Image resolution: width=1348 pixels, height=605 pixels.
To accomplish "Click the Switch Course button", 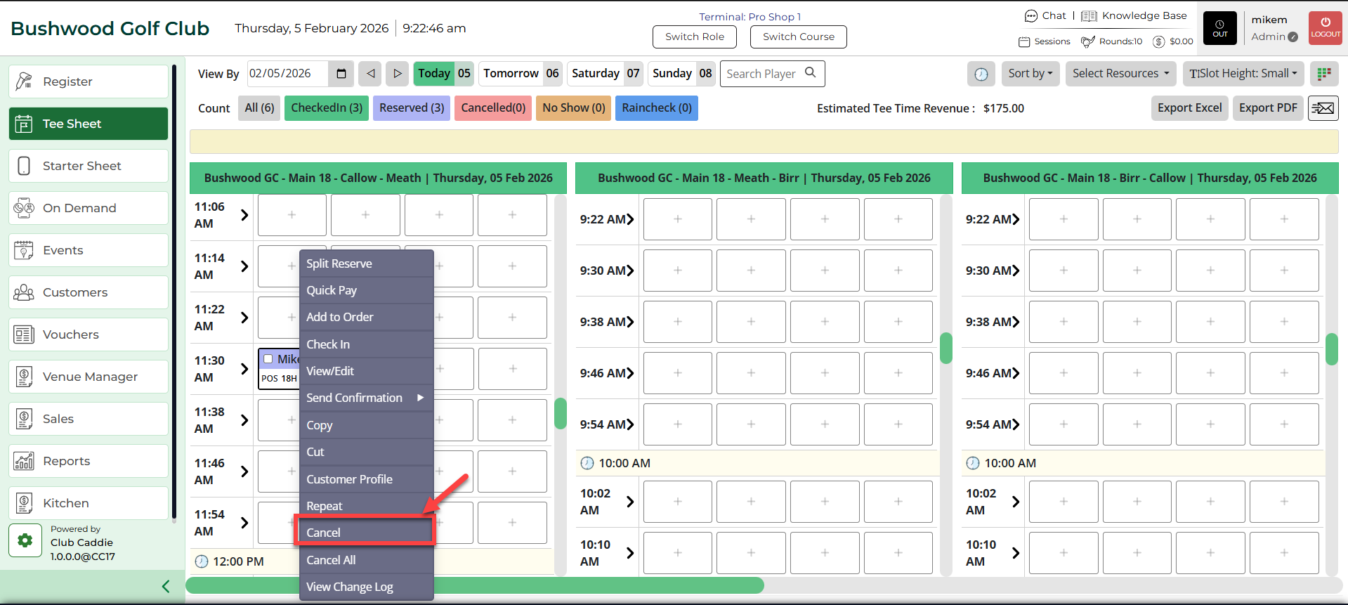I will 798,37.
